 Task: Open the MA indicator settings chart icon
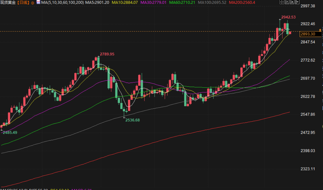(x=38, y=2)
